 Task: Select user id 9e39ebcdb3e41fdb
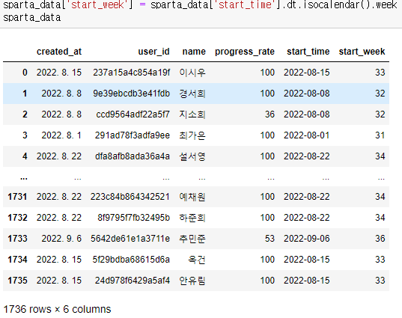(131, 94)
